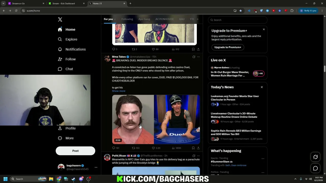Bookmark this page with the star icon

tap(240, 11)
